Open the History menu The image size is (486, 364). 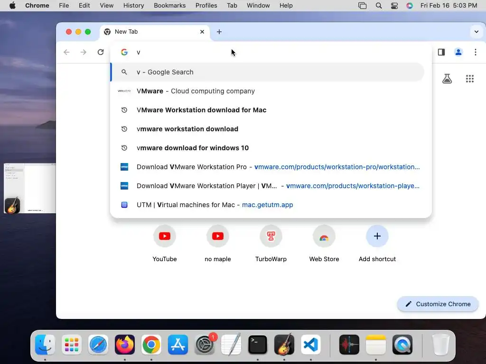pyautogui.click(x=133, y=5)
